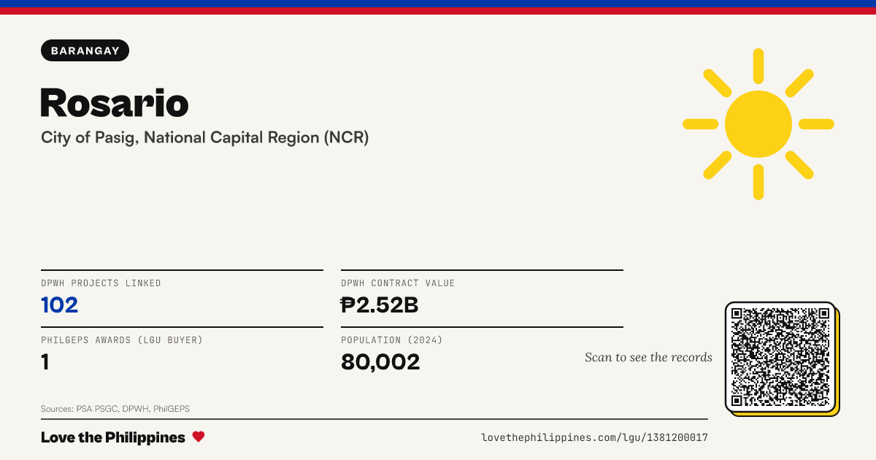Click the population figure 80,002

point(380,362)
